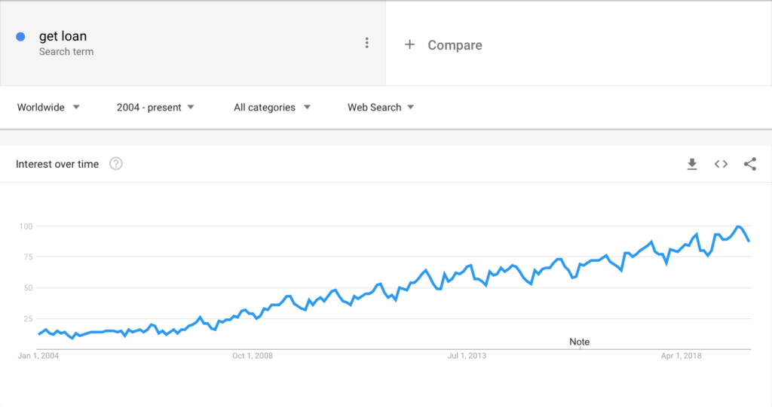Viewport: 772px width, 407px height.
Task: Download the Interest over time data
Action: coord(692,164)
